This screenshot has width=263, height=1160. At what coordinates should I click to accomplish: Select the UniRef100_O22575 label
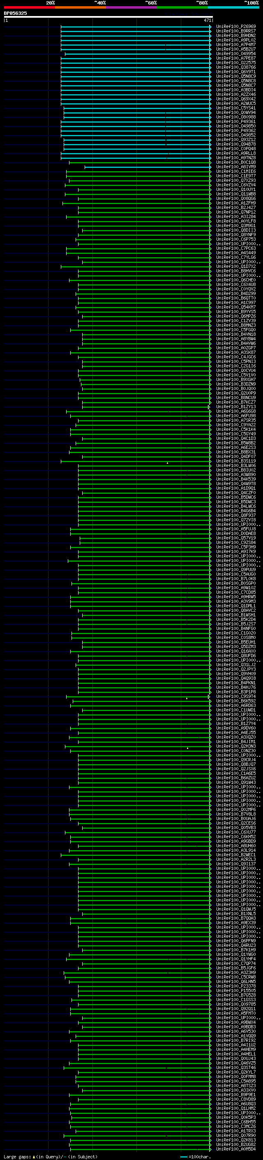(x=235, y=63)
